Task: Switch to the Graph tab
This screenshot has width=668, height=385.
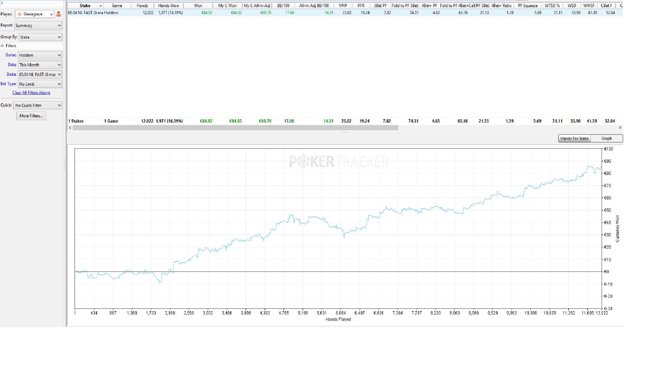Action: point(606,139)
